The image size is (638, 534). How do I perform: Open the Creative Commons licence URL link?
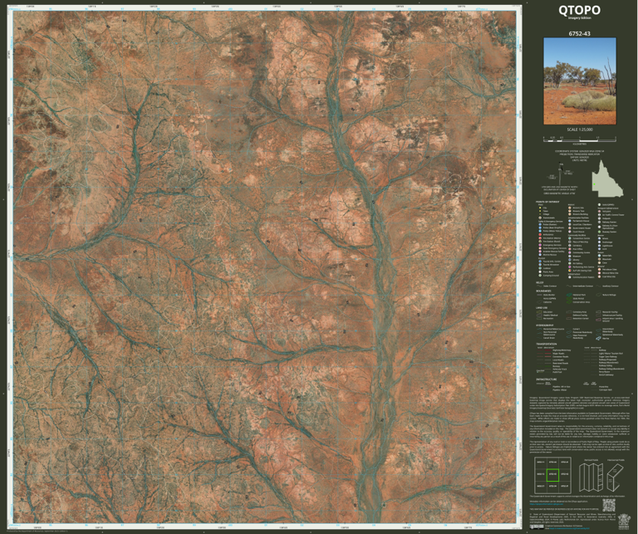tap(569, 528)
